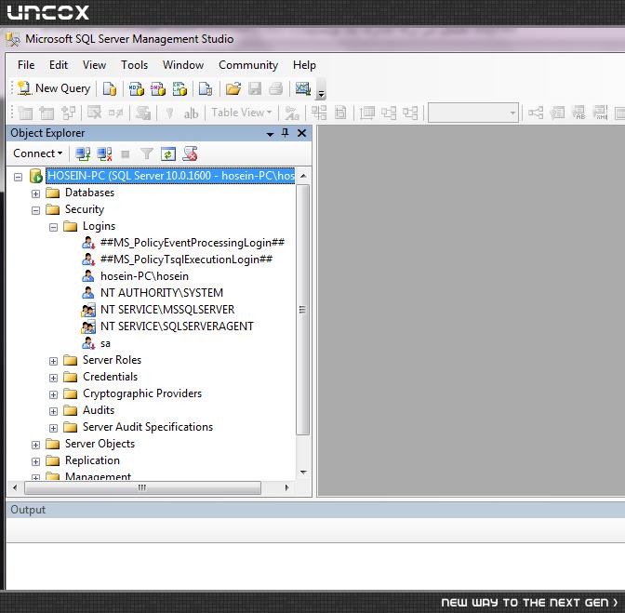Click the Filter funnel icon
Screen dimensions: 625x613
point(147,153)
